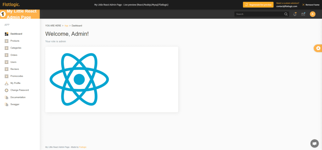
Task: Click the Categories grid icon
Action: (6, 48)
